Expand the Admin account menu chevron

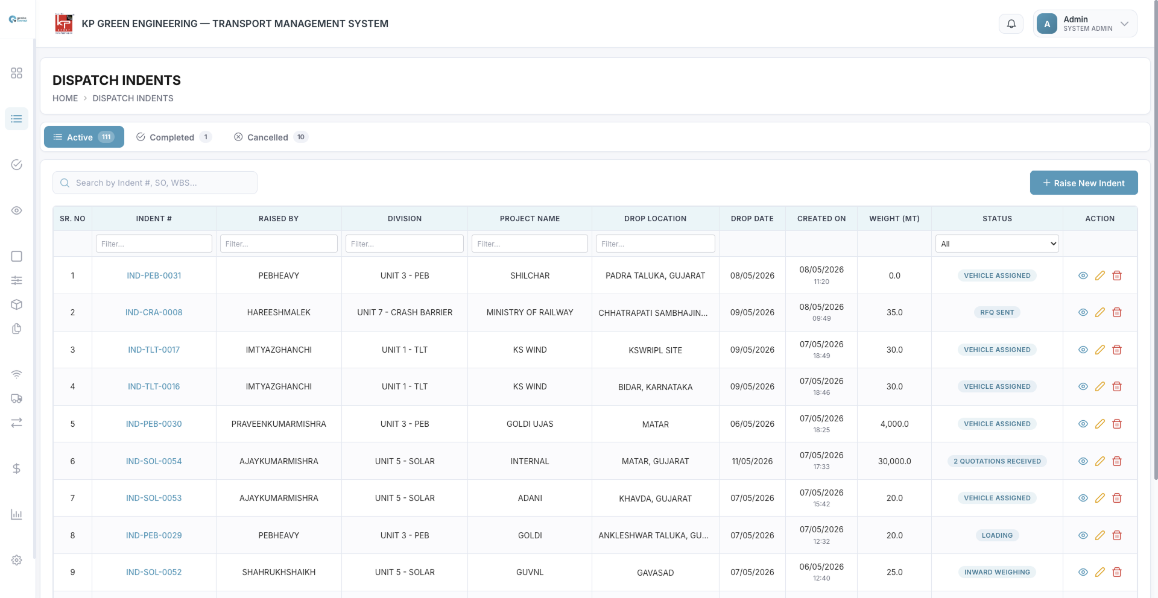click(1124, 24)
